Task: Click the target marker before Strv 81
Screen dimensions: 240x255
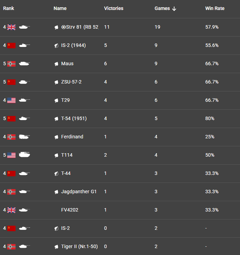Action: coord(63,27)
